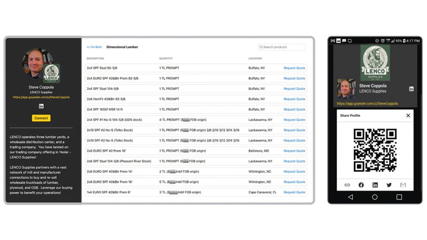
Task: Tap the QR code in Share Profile
Action: 375,150
